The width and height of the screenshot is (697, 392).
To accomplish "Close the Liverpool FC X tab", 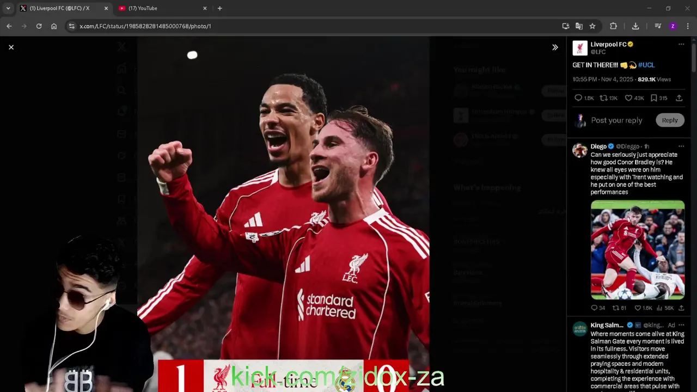I will [106, 8].
